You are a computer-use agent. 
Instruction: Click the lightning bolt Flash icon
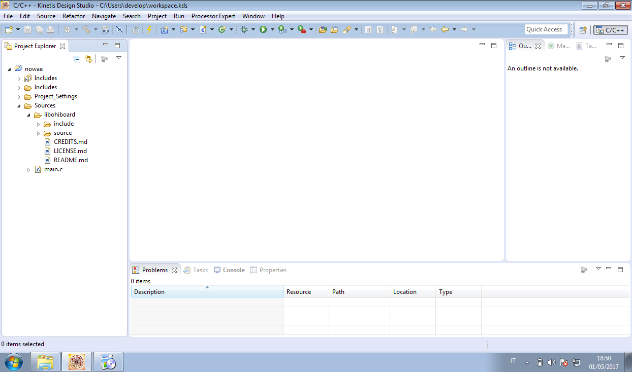click(149, 29)
